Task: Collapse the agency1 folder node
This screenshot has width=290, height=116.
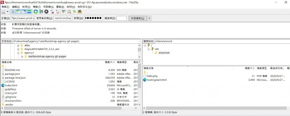Action: click(x=18, y=53)
